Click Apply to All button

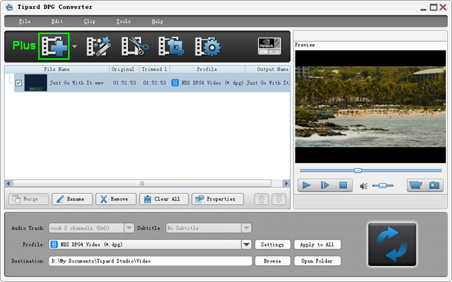pos(317,244)
